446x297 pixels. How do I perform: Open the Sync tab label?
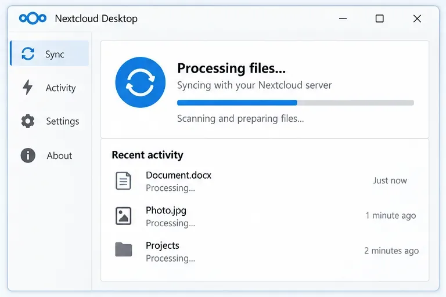55,54
